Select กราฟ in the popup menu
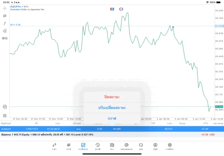224x156 pixels. [x=112, y=118]
